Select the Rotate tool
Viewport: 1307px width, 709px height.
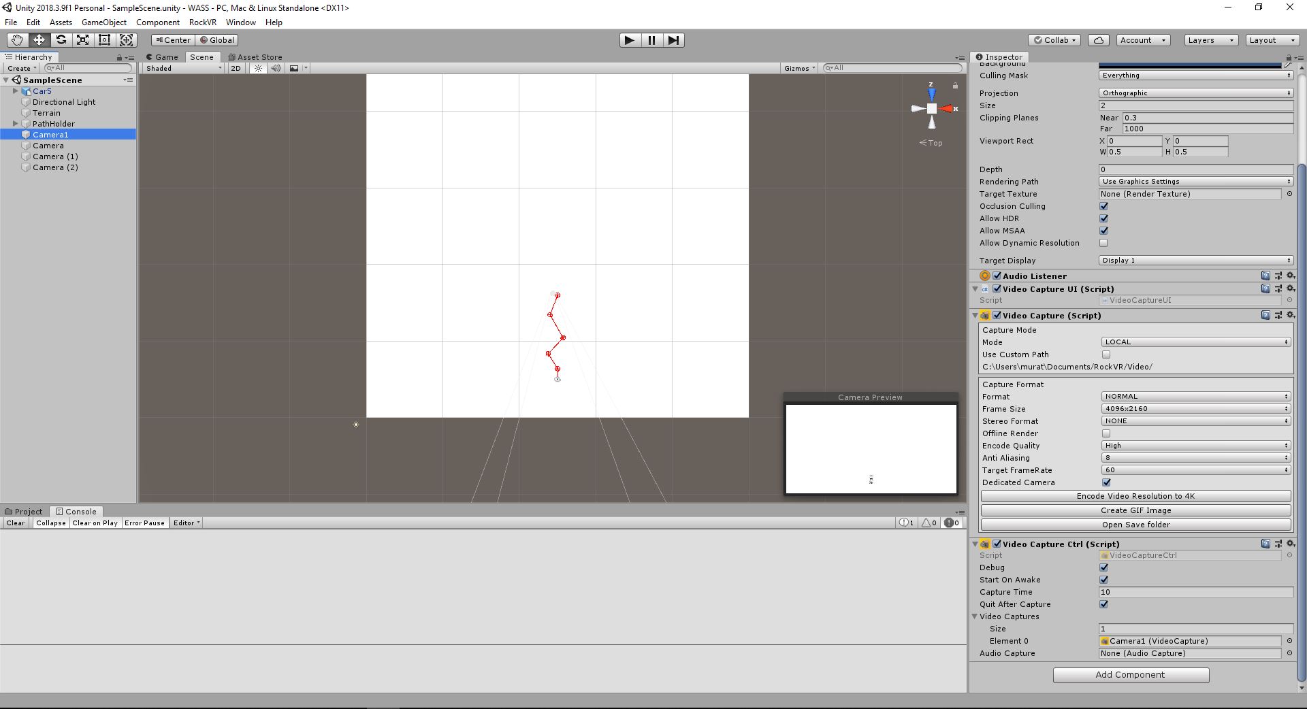[x=61, y=40]
